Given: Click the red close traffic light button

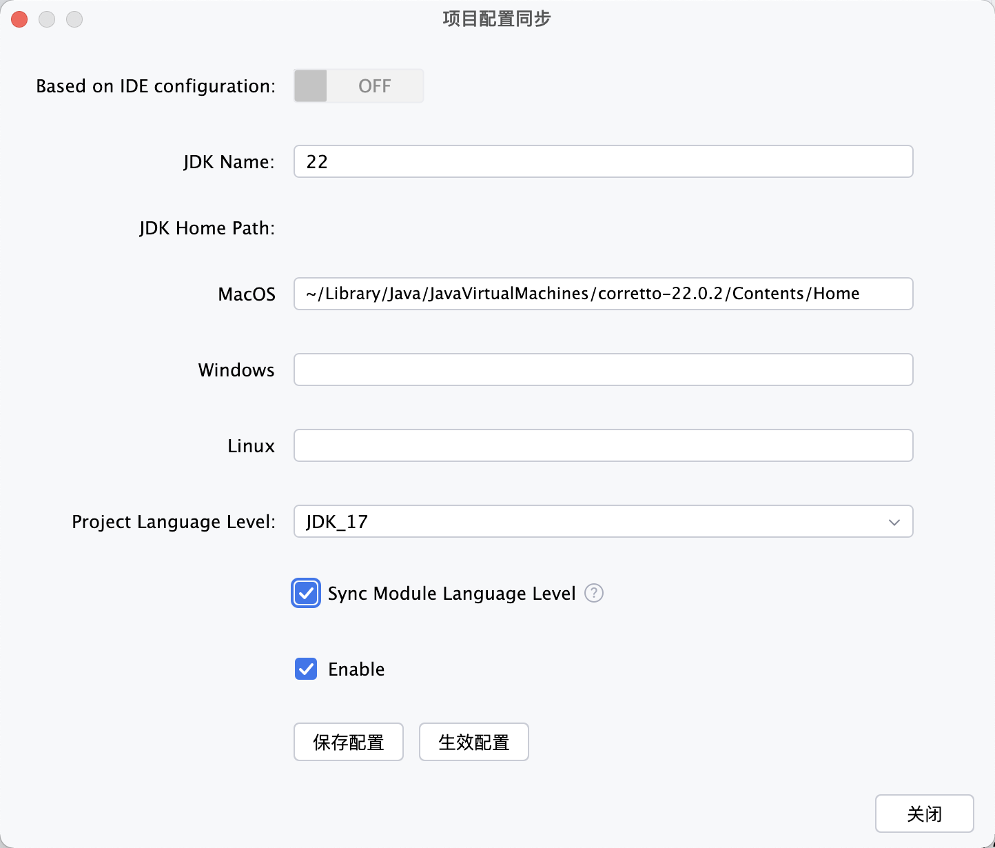Looking at the screenshot, I should pos(19,19).
